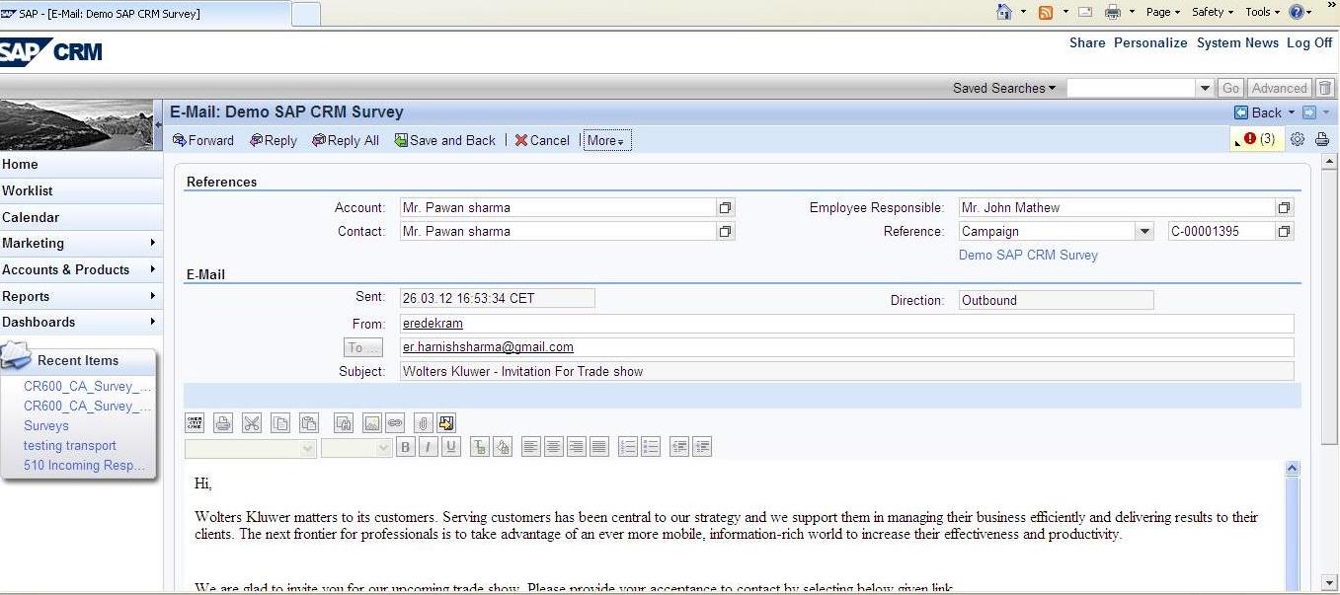Click the find and replace icon
This screenshot has width=1340, height=595.
(344, 423)
